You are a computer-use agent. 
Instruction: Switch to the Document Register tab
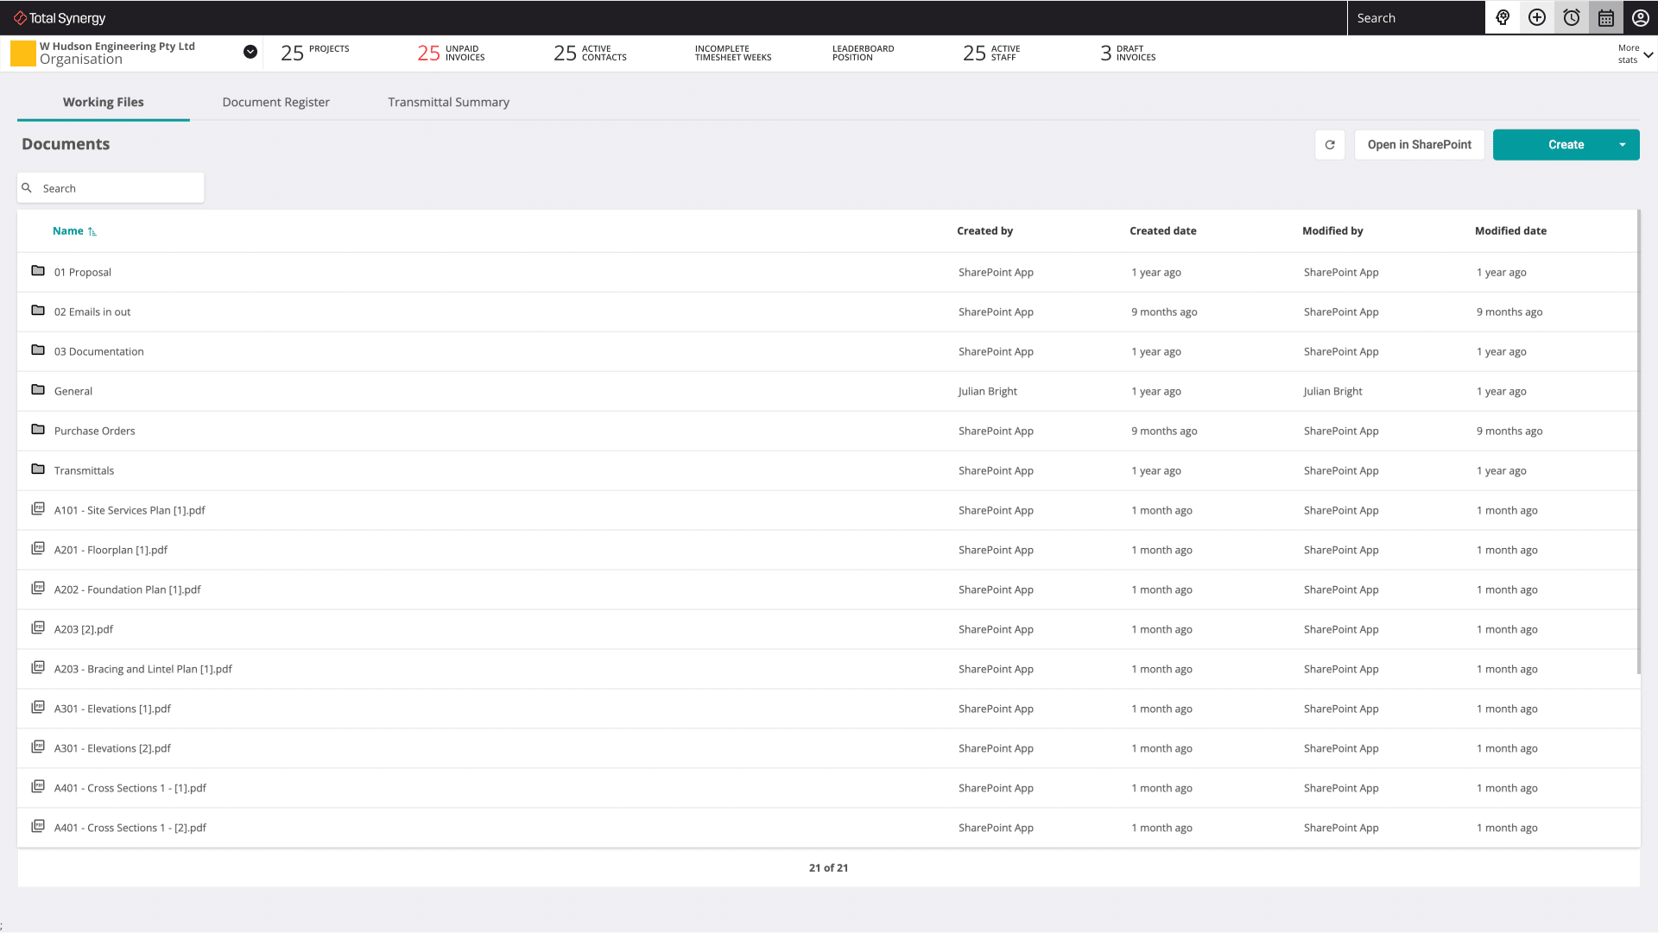275,102
